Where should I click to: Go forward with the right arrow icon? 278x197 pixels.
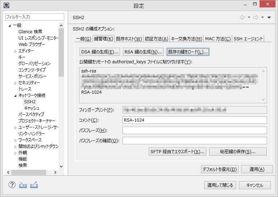click(256, 17)
